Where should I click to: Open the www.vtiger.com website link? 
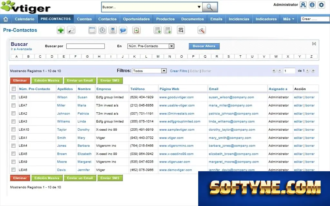coord(171,138)
